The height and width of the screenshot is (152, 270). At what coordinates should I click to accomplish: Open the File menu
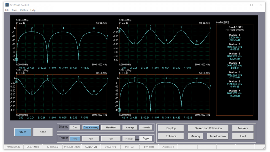[x=7, y=10]
